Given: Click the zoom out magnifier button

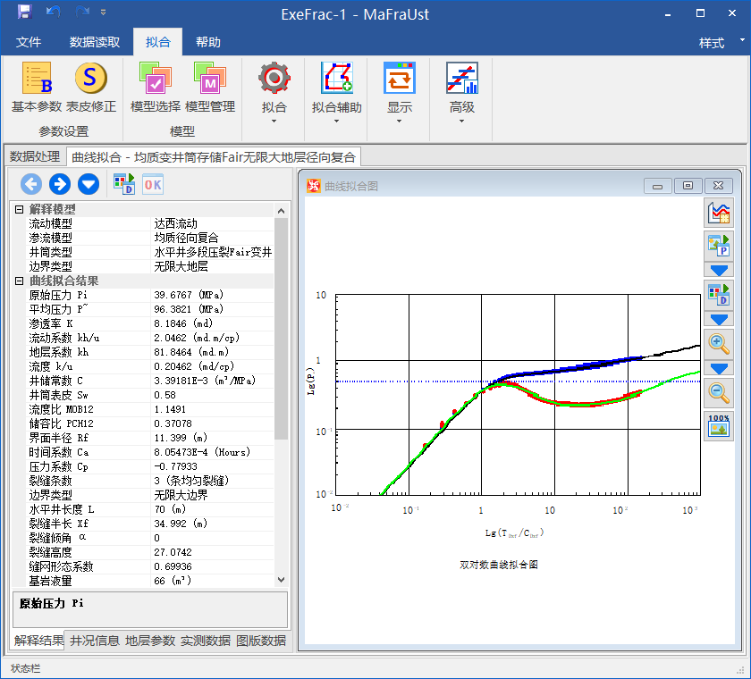Looking at the screenshot, I should point(719,391).
